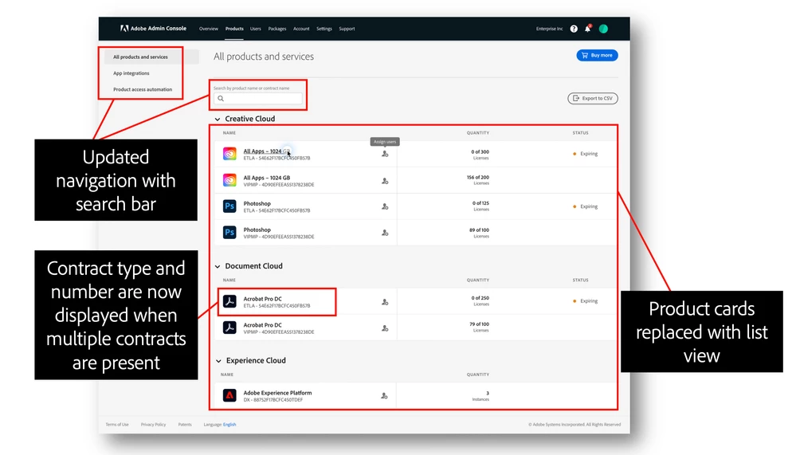The height and width of the screenshot is (455, 796).
Task: Click the Buy more button
Action: 597,55
